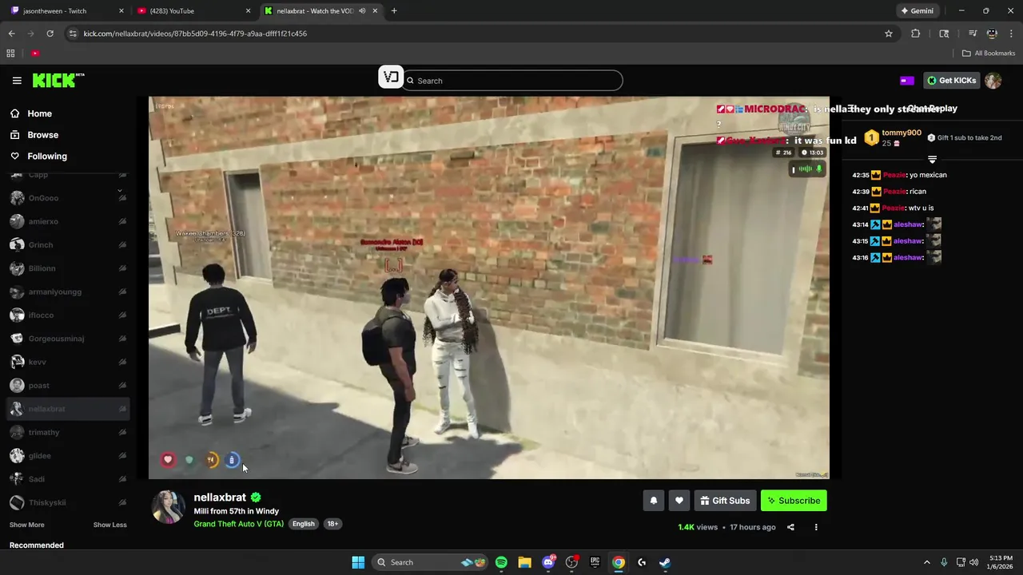Bookmark this page with star icon
Image resolution: width=1023 pixels, height=575 pixels.
889,34
